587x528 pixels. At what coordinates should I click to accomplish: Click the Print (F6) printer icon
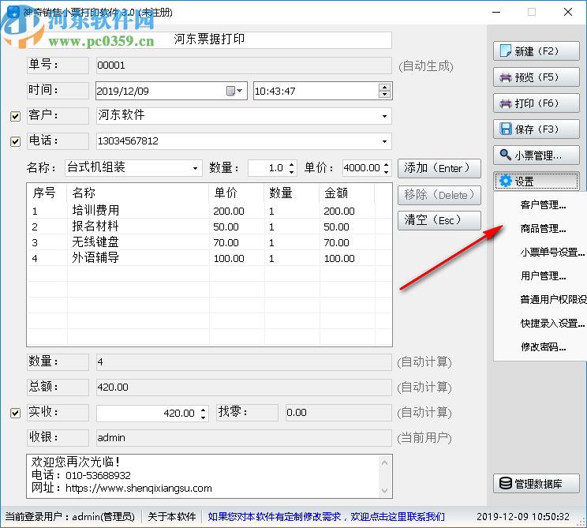pos(506,103)
